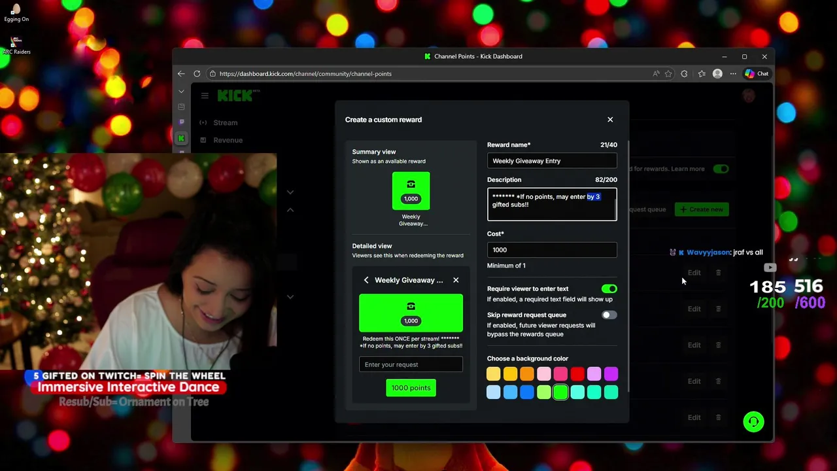Choose the hot pink background color

pos(560,374)
